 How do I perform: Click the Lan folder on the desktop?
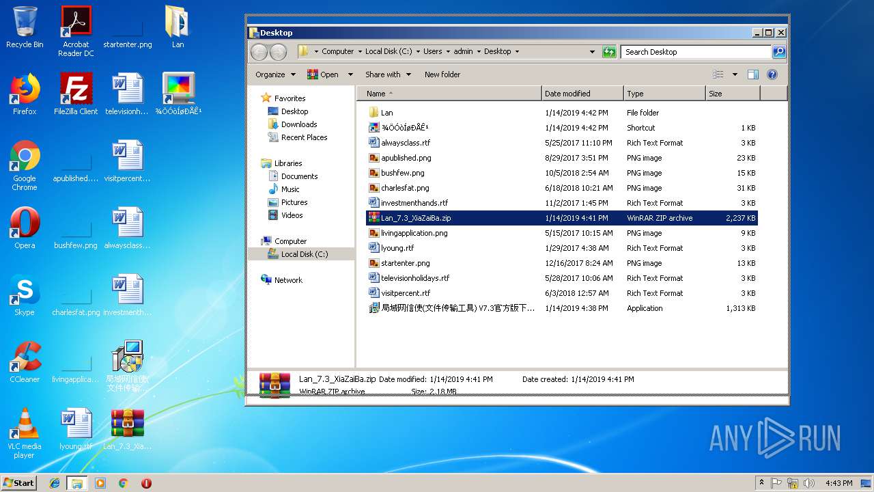tap(178, 27)
